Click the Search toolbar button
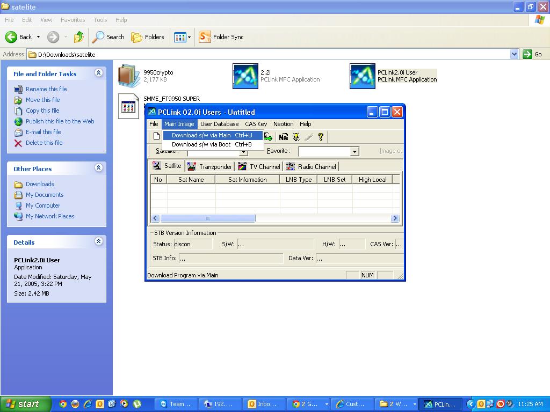550x412 pixels. pyautogui.click(x=108, y=37)
